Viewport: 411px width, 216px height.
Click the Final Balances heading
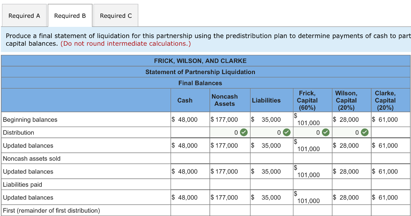[200, 83]
